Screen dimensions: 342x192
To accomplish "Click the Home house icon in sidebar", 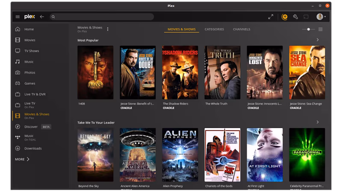I will pyautogui.click(x=18, y=29).
